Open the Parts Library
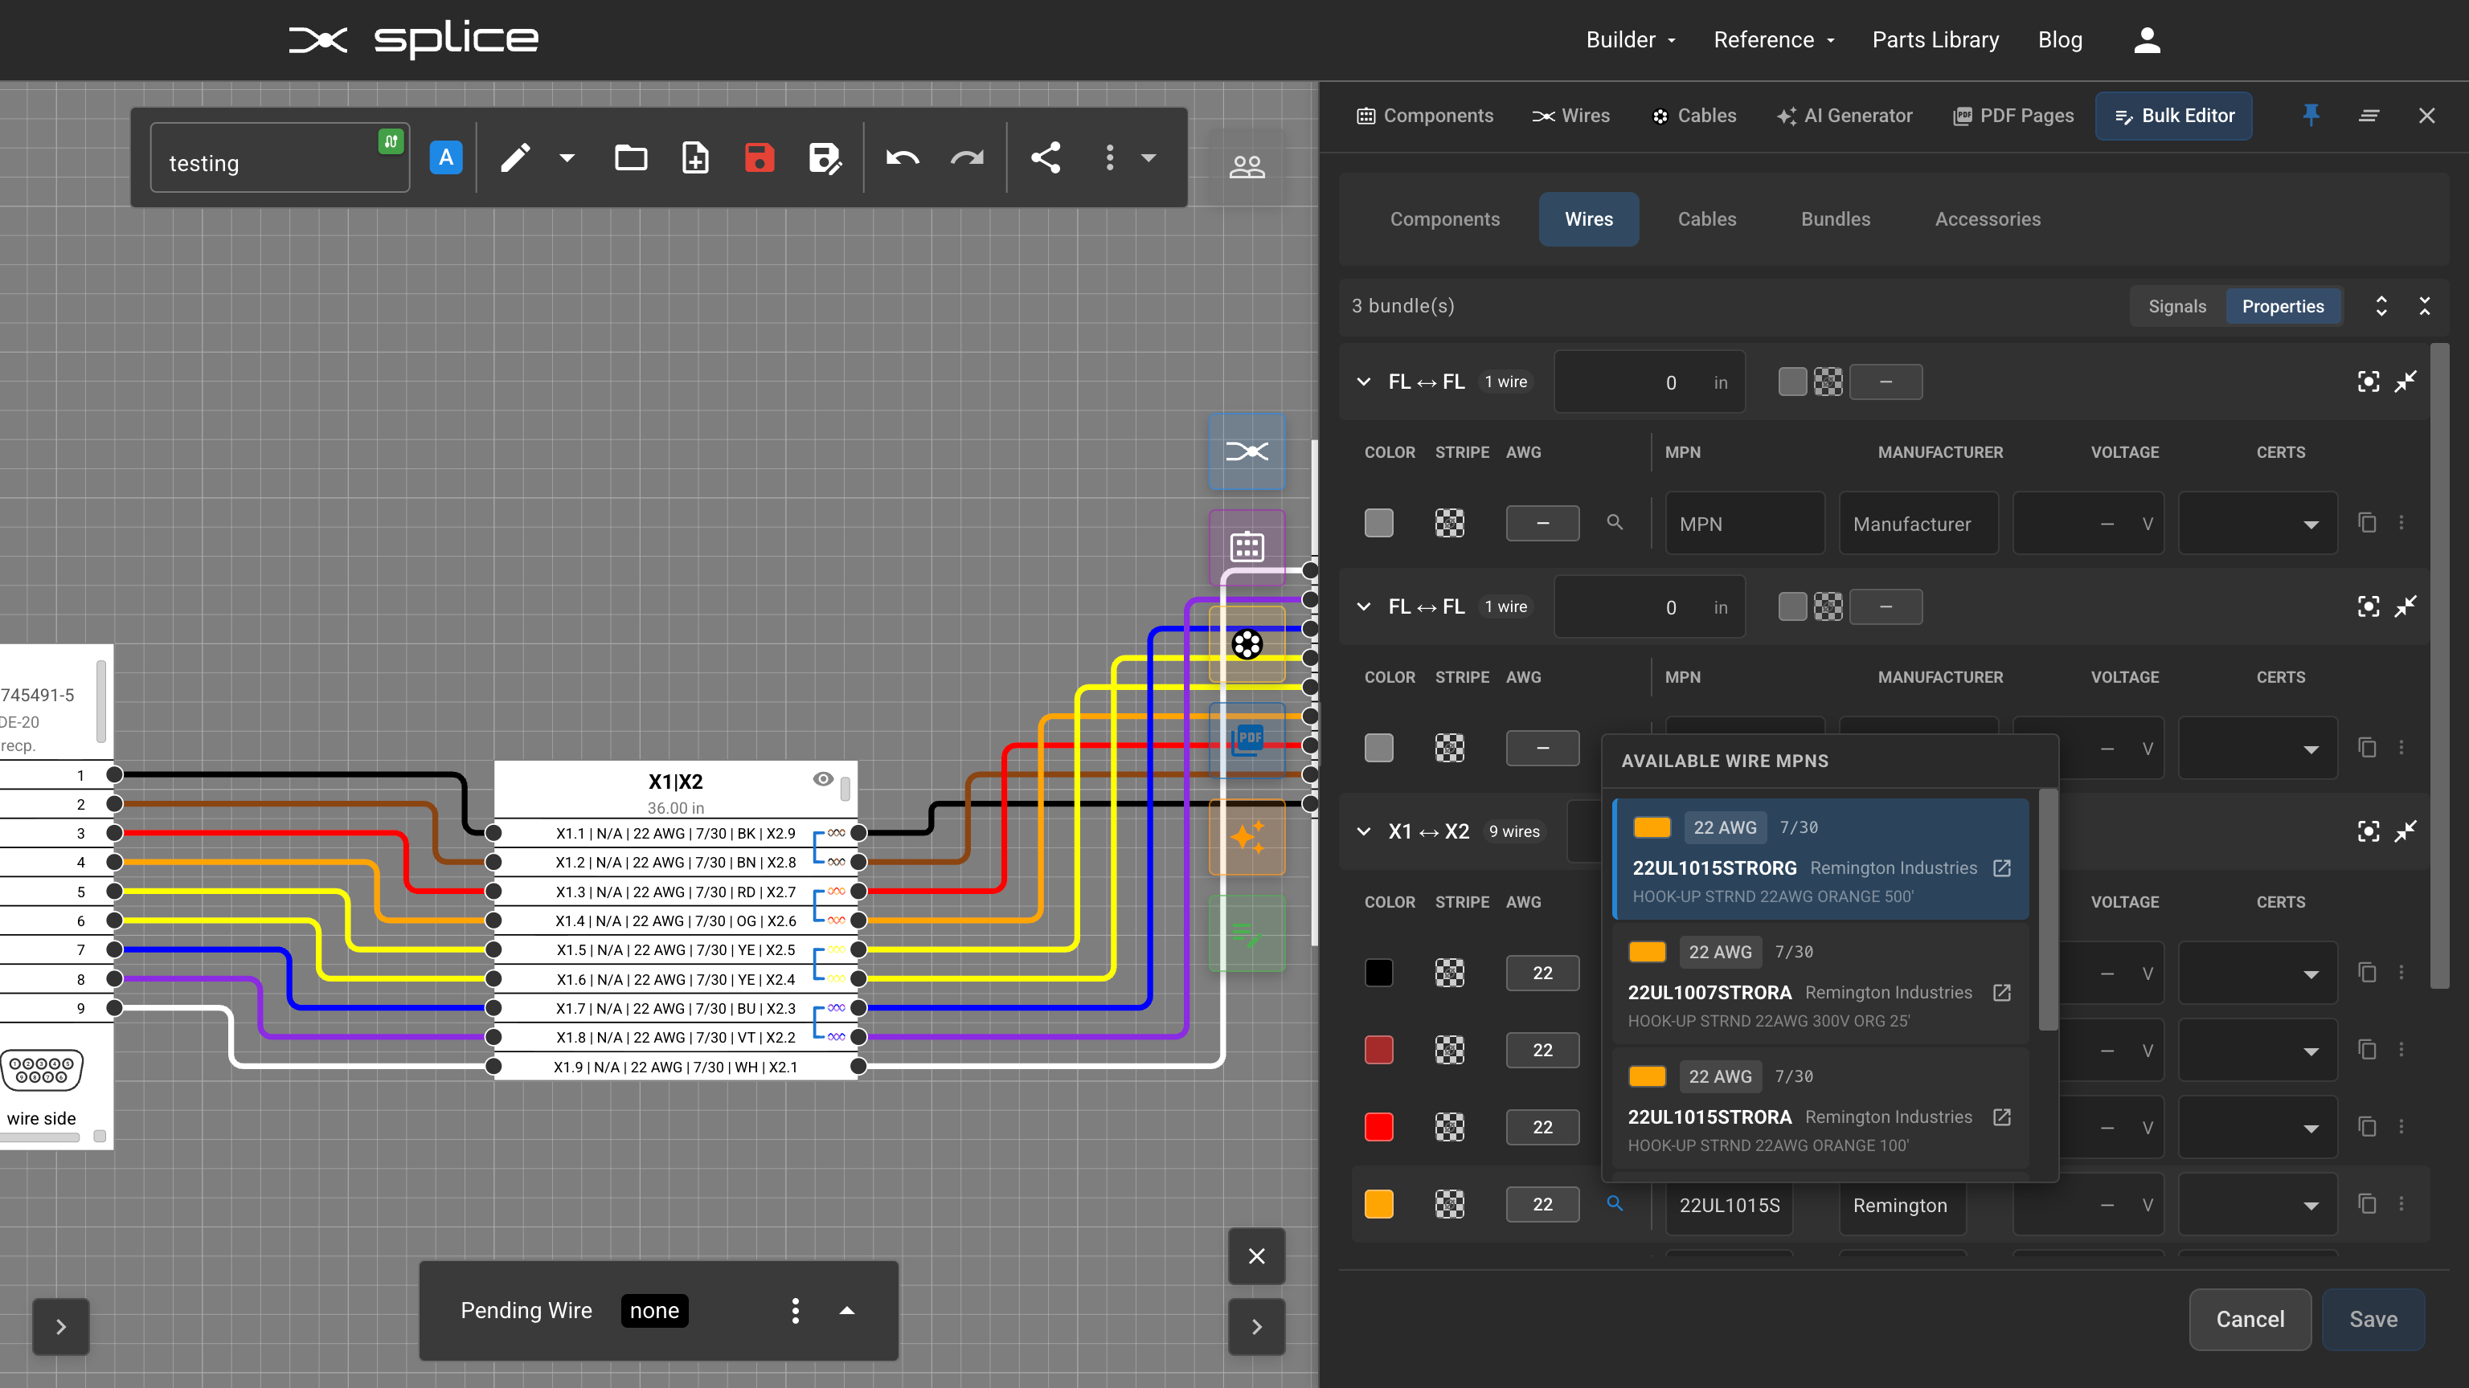The height and width of the screenshot is (1388, 2469). pyautogui.click(x=1935, y=39)
